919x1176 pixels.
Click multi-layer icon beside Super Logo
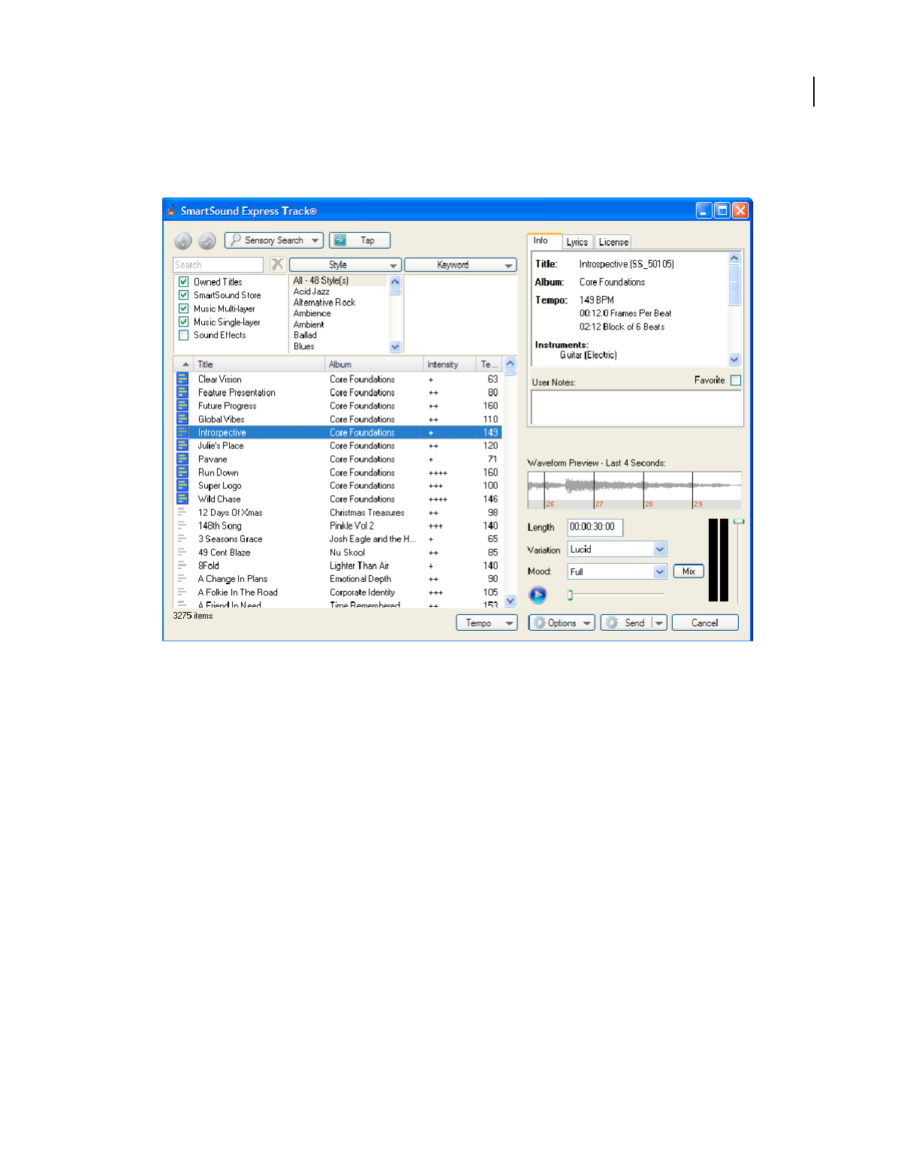click(182, 486)
